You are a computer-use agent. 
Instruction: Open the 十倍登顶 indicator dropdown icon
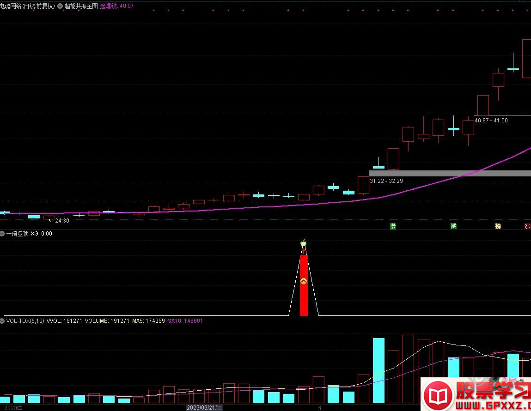(x=2, y=234)
